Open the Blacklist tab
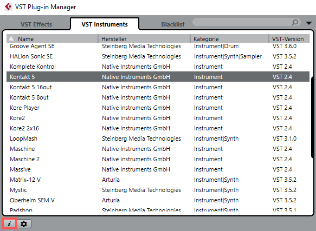Screen dimensions: 316x231 [x=173, y=24]
